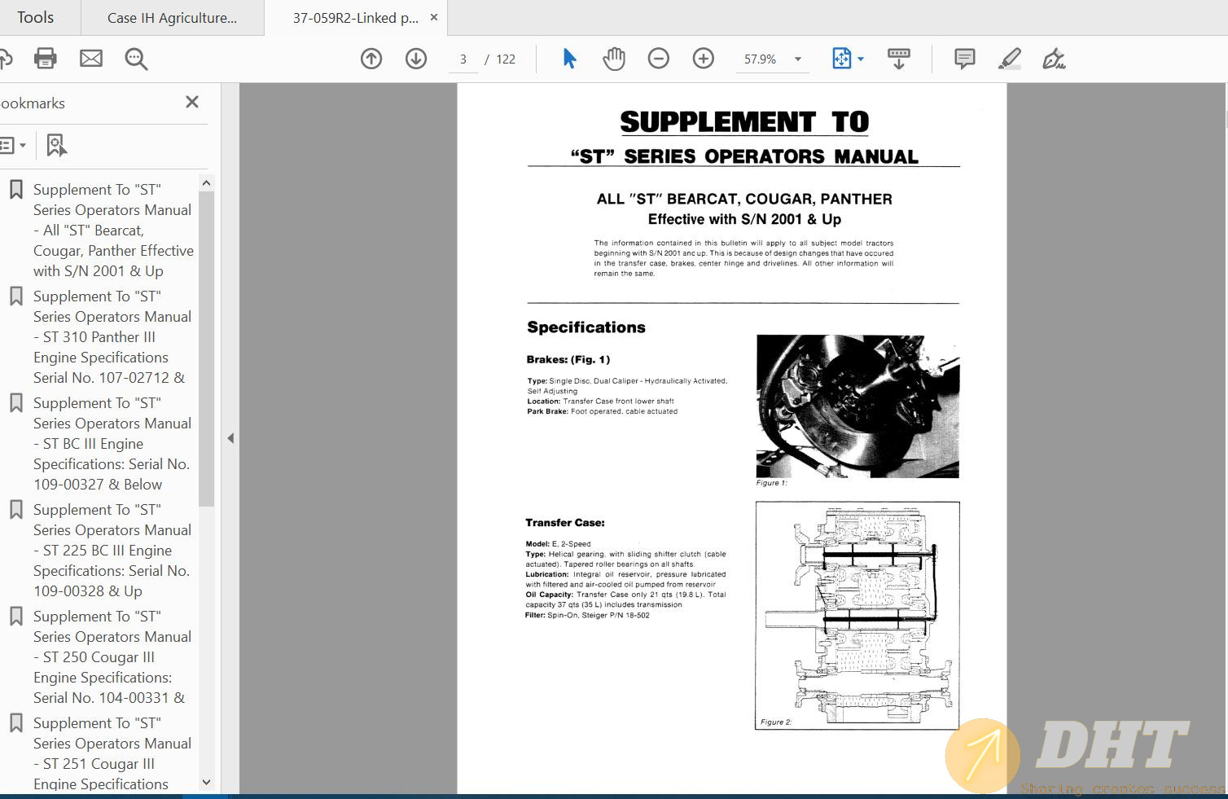Open bookmark ST 251 Cougar III Engine Specifications
The width and height of the screenshot is (1228, 799).
pyautogui.click(x=113, y=753)
